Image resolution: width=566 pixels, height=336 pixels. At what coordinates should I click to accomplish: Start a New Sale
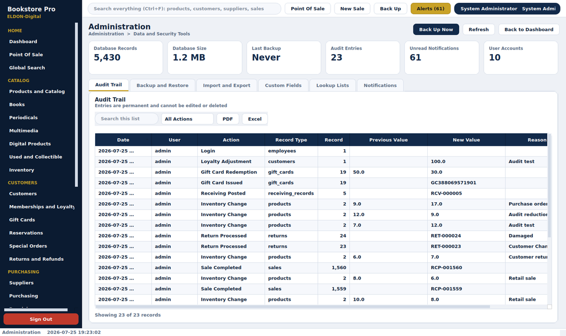pyautogui.click(x=352, y=9)
